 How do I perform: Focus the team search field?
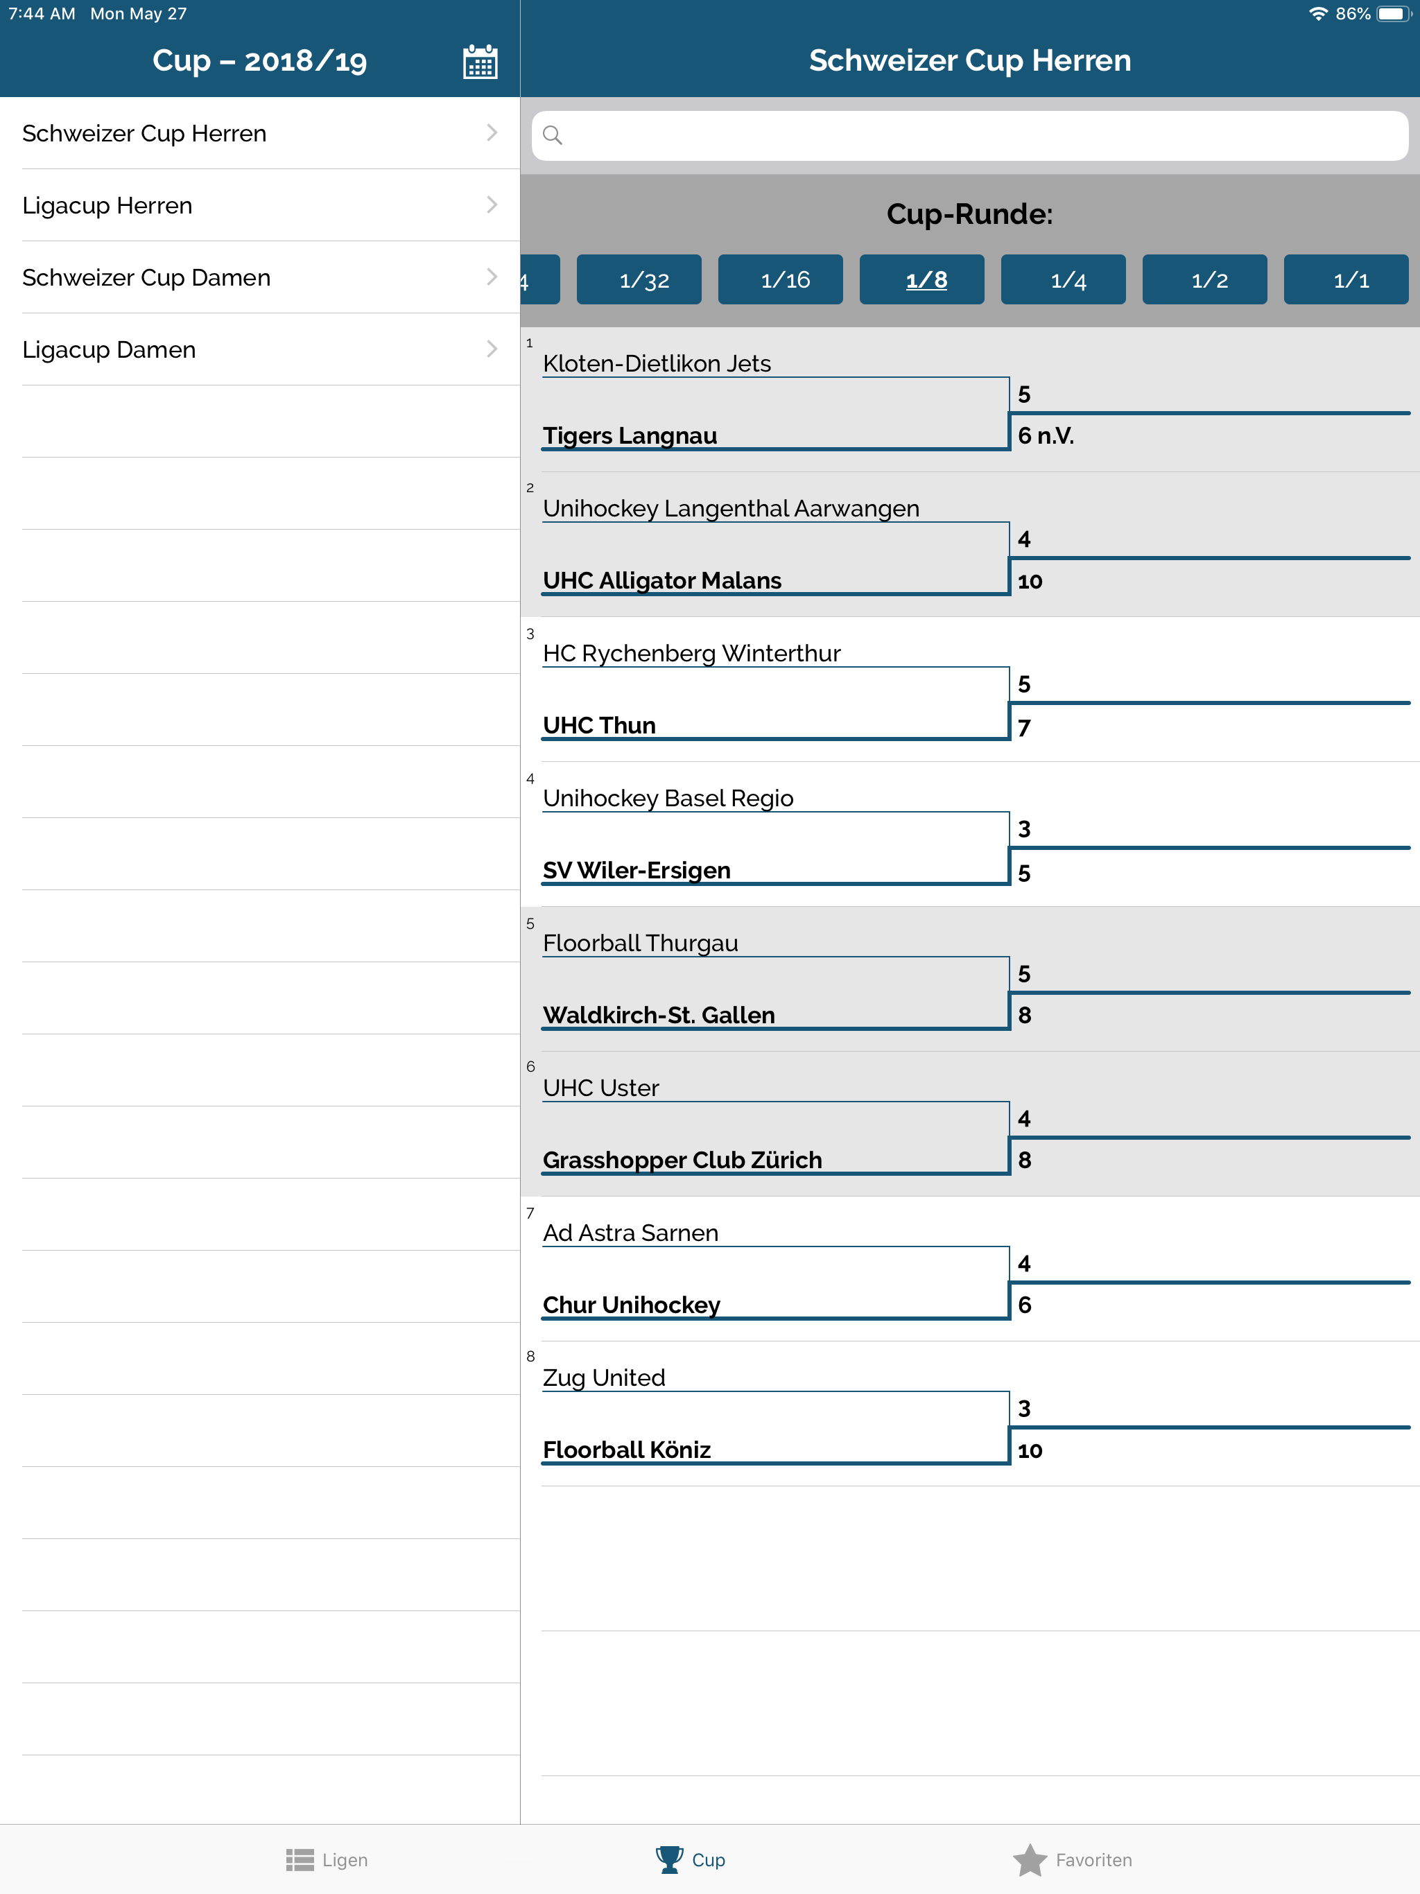(x=969, y=135)
